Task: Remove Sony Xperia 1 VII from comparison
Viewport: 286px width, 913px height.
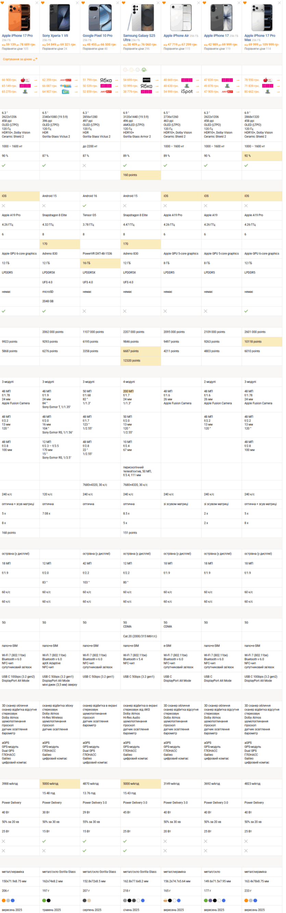Action: pyautogui.click(x=77, y=3)
